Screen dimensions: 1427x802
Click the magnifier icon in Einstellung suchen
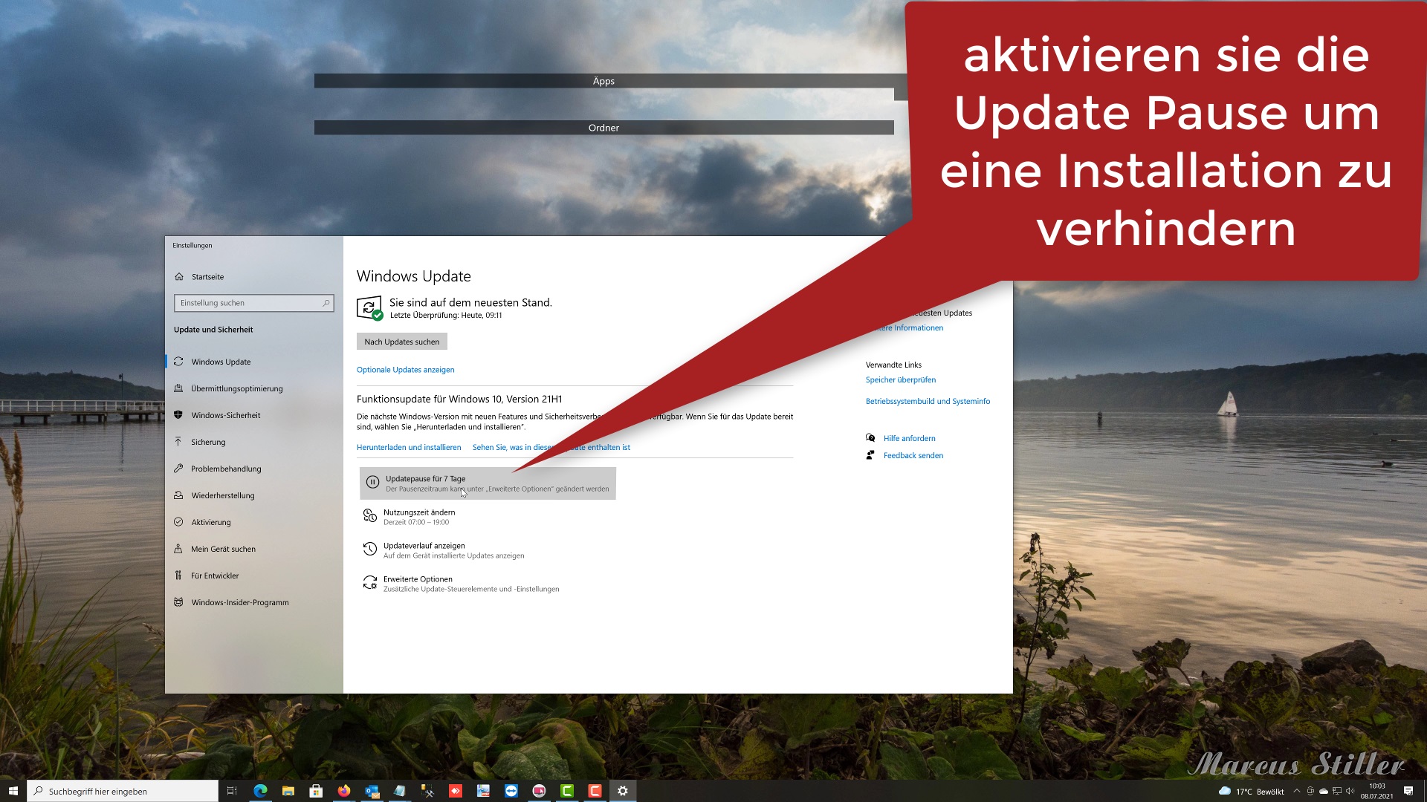(x=326, y=303)
